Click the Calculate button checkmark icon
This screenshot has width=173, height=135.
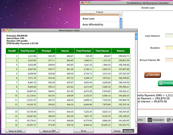pyautogui.click(x=147, y=75)
